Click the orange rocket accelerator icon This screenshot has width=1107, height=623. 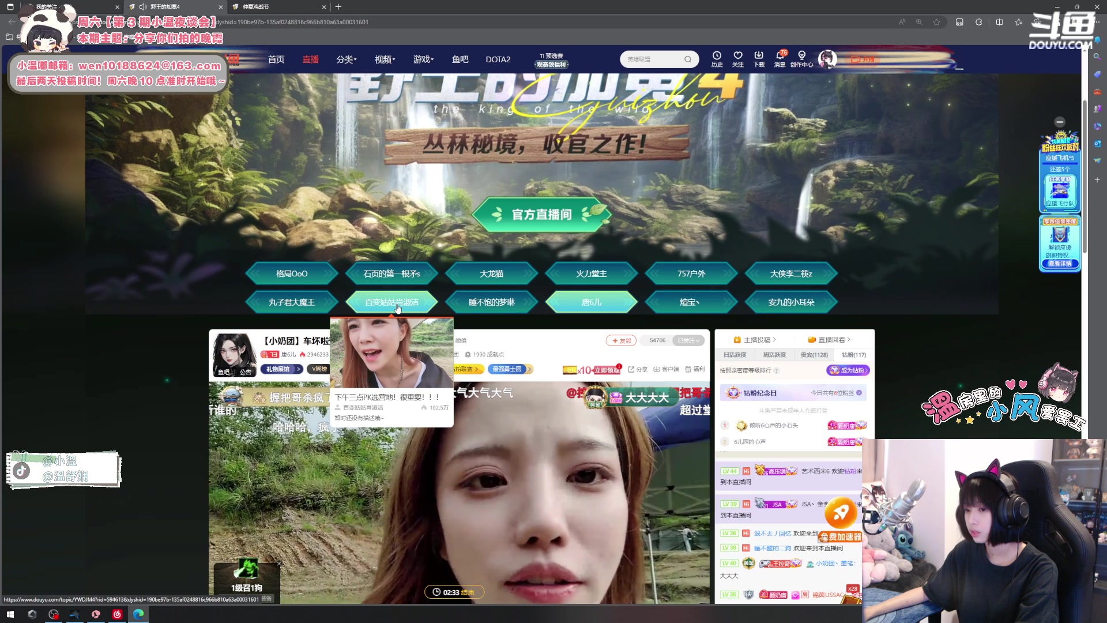[841, 512]
